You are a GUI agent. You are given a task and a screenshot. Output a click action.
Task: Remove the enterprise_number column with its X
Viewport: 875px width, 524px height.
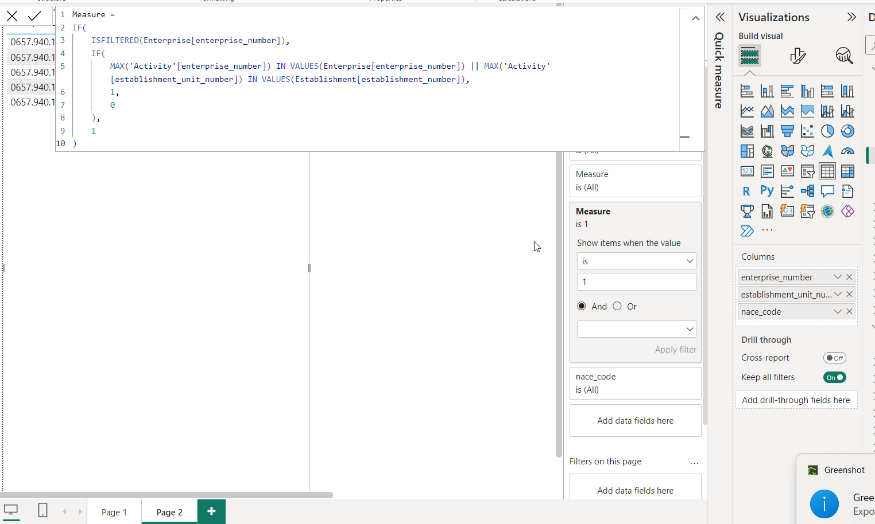pyautogui.click(x=850, y=277)
